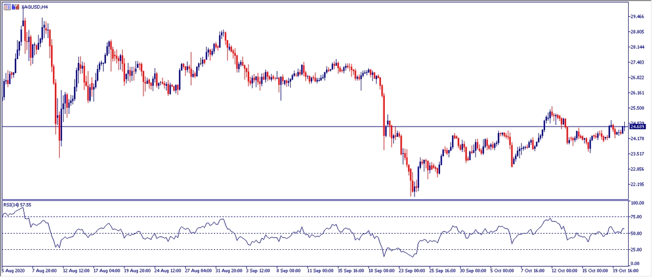Click the 0.00 RSI scale label

click(635, 263)
